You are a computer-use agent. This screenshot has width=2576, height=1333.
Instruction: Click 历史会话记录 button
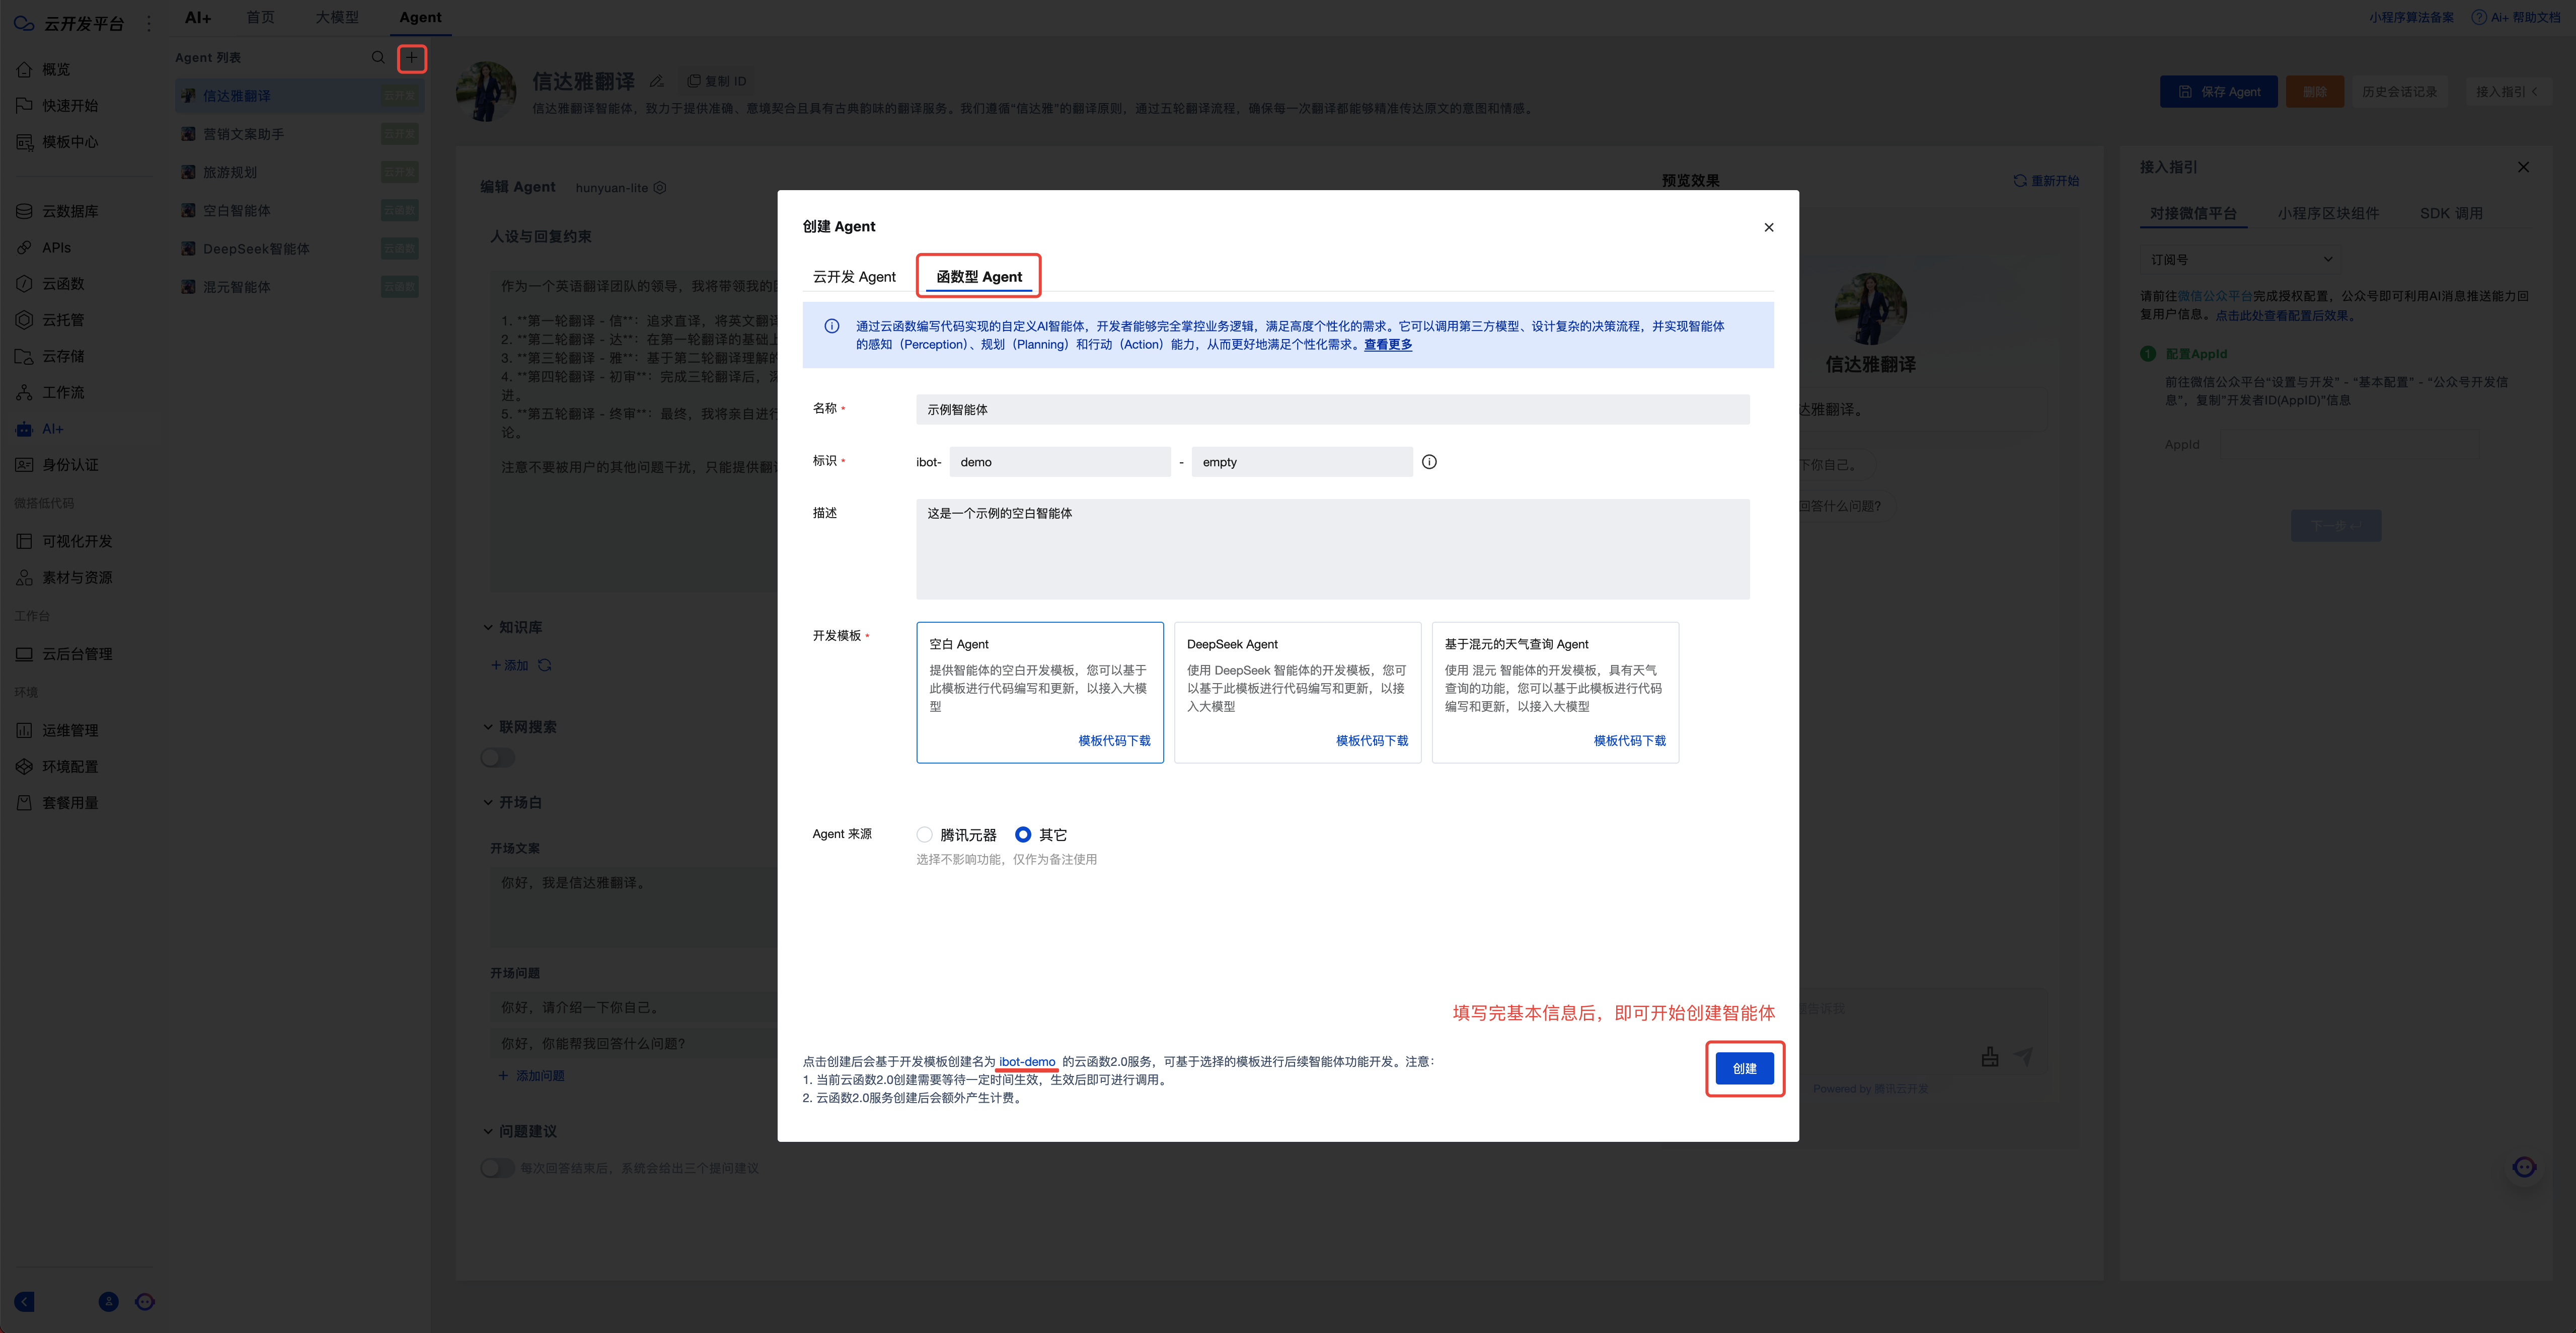point(2399,91)
